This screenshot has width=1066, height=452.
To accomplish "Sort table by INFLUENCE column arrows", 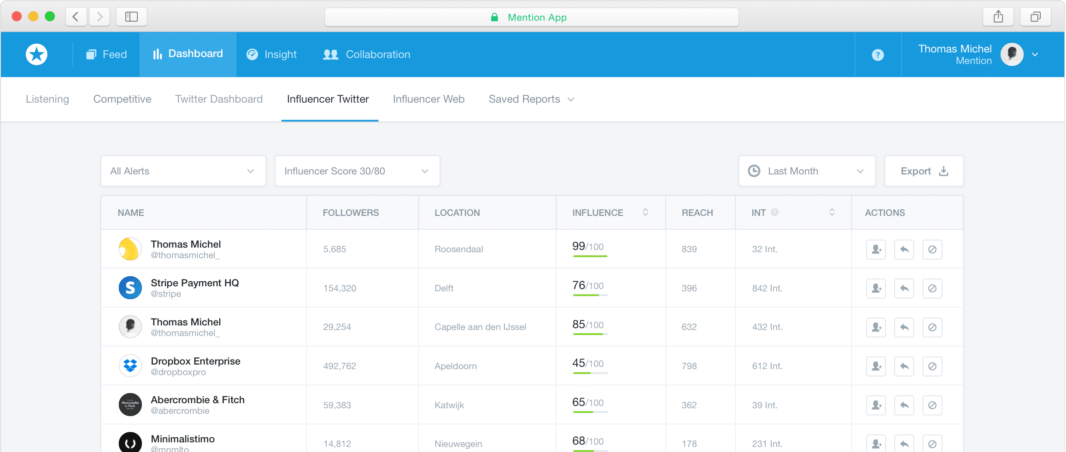I will (x=645, y=212).
